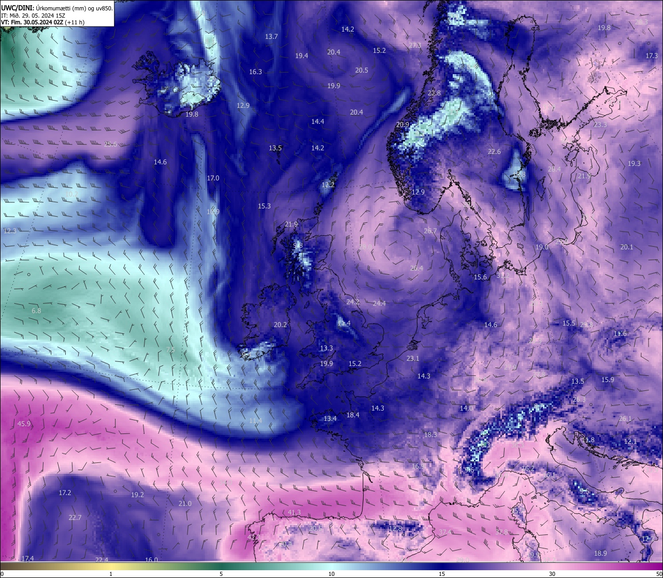The height and width of the screenshot is (578, 663).
Task: Click the 15.9 value label
Action: click(608, 379)
